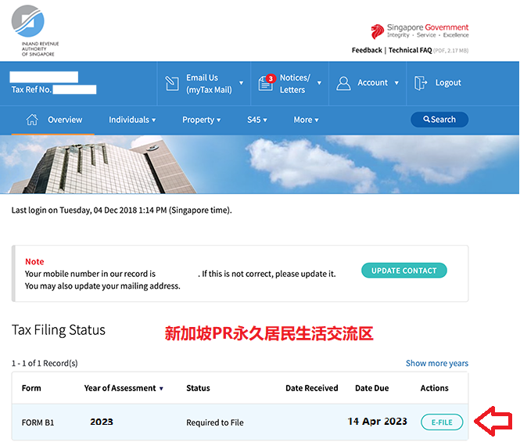This screenshot has width=520, height=442.
Task: Sort by Year of Assessment arrow
Action: (x=161, y=389)
